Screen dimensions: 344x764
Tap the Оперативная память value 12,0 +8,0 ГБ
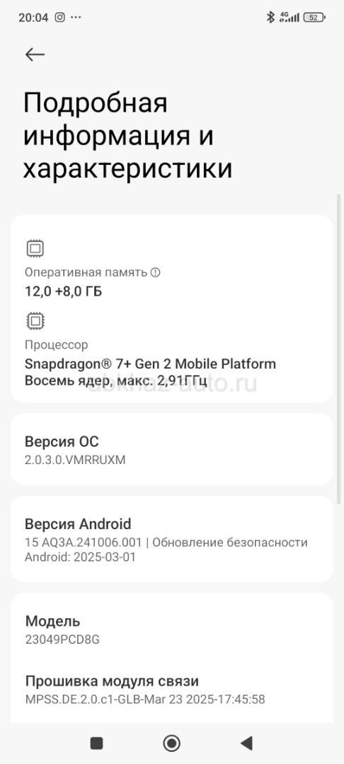click(63, 291)
